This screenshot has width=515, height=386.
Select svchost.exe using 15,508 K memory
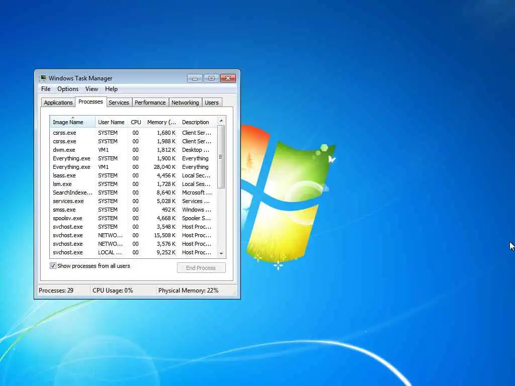tap(133, 235)
